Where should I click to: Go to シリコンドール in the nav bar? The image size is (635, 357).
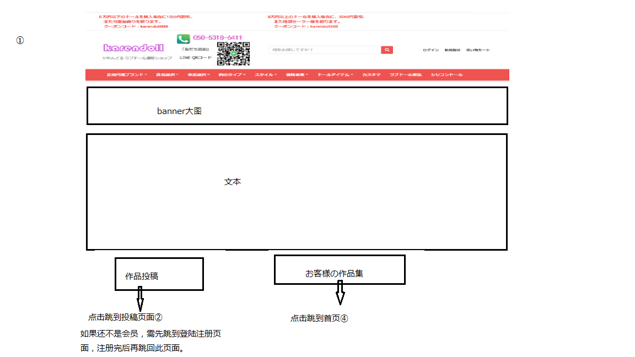[446, 75]
